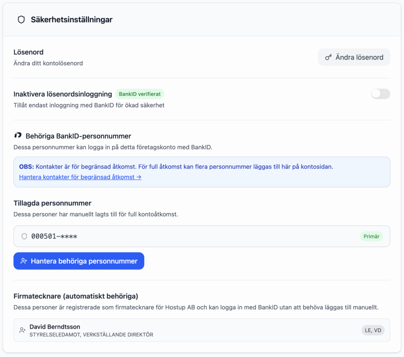
Task: Click the LE, VD role badge
Action: click(x=373, y=330)
